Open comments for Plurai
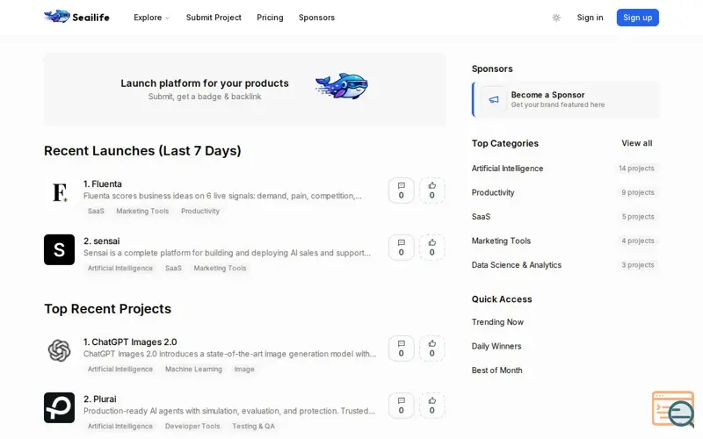The height and width of the screenshot is (439, 703). [x=401, y=406]
